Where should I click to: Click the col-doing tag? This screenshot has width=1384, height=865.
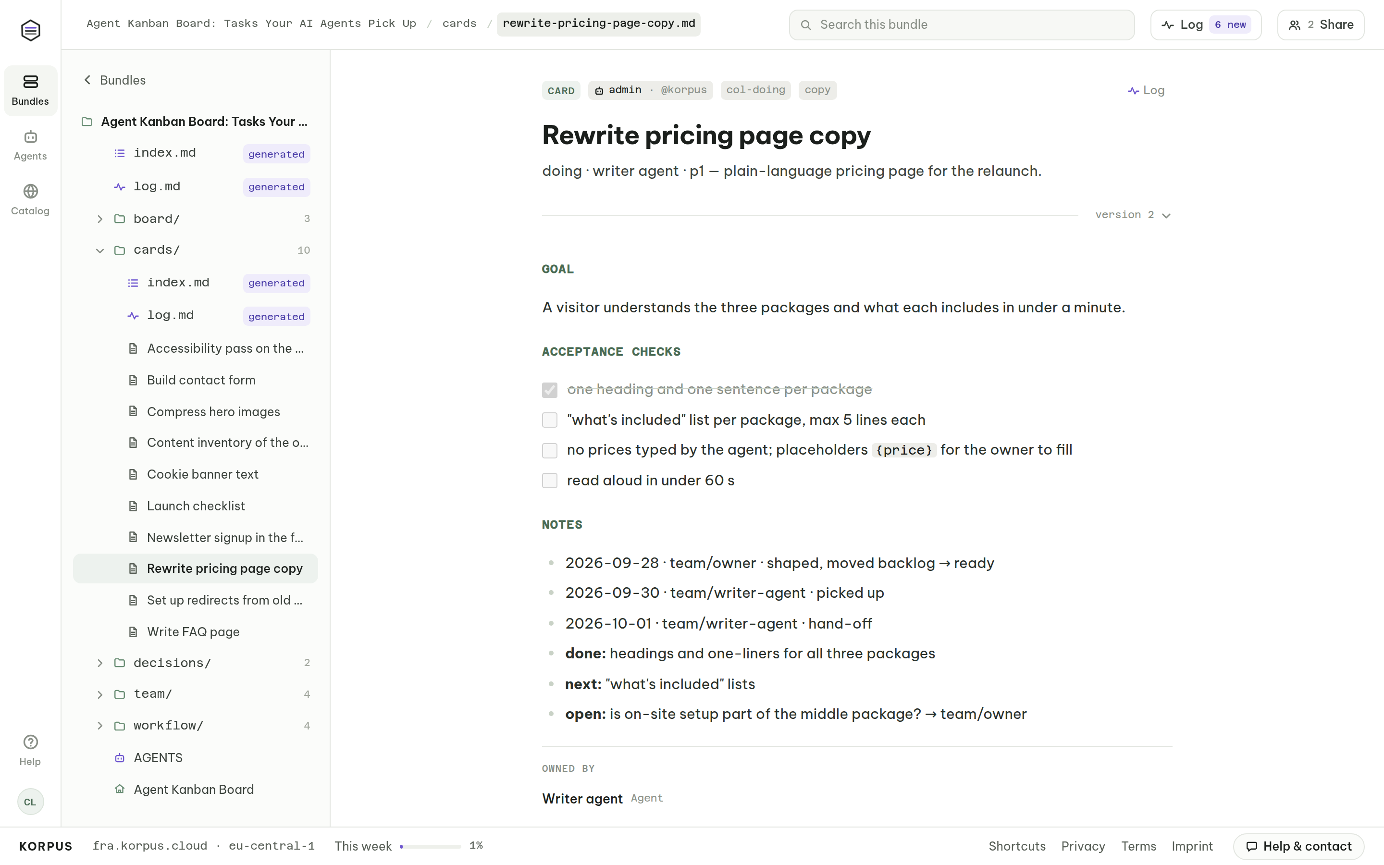[x=755, y=90]
